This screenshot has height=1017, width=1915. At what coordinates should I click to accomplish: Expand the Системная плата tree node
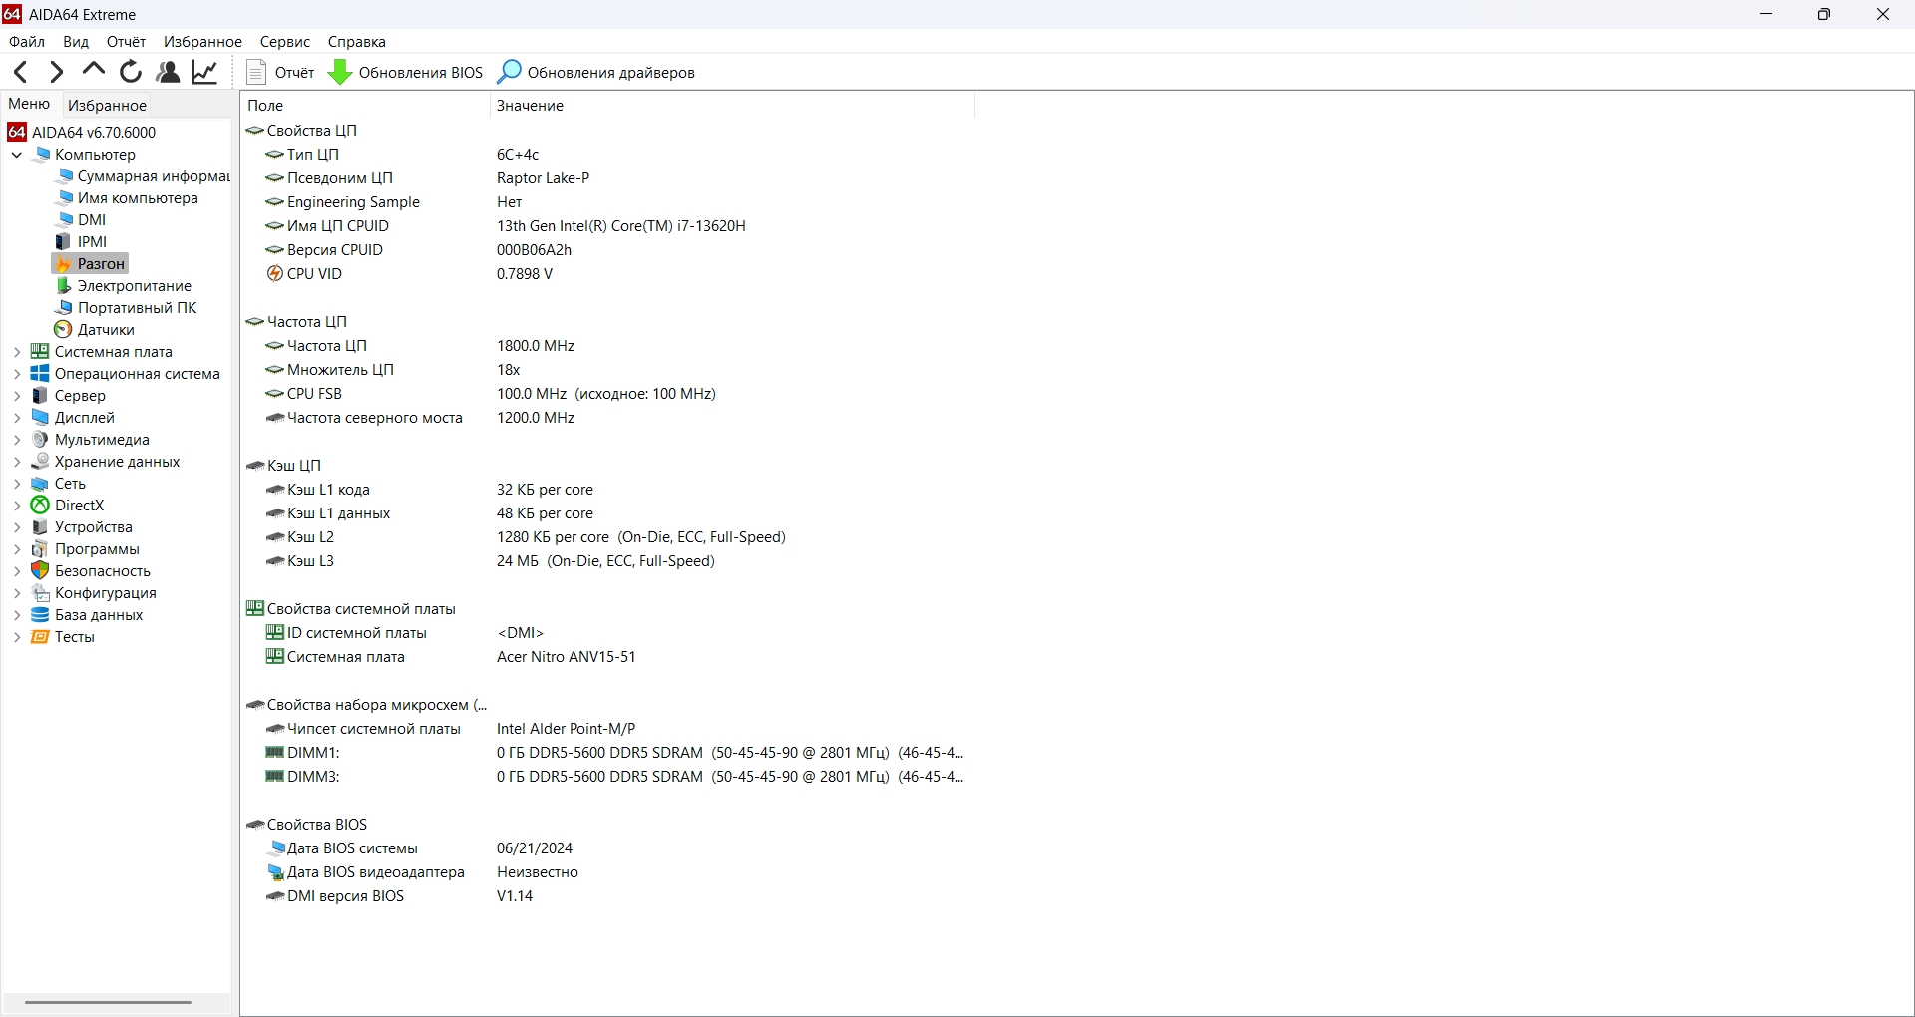click(17, 352)
